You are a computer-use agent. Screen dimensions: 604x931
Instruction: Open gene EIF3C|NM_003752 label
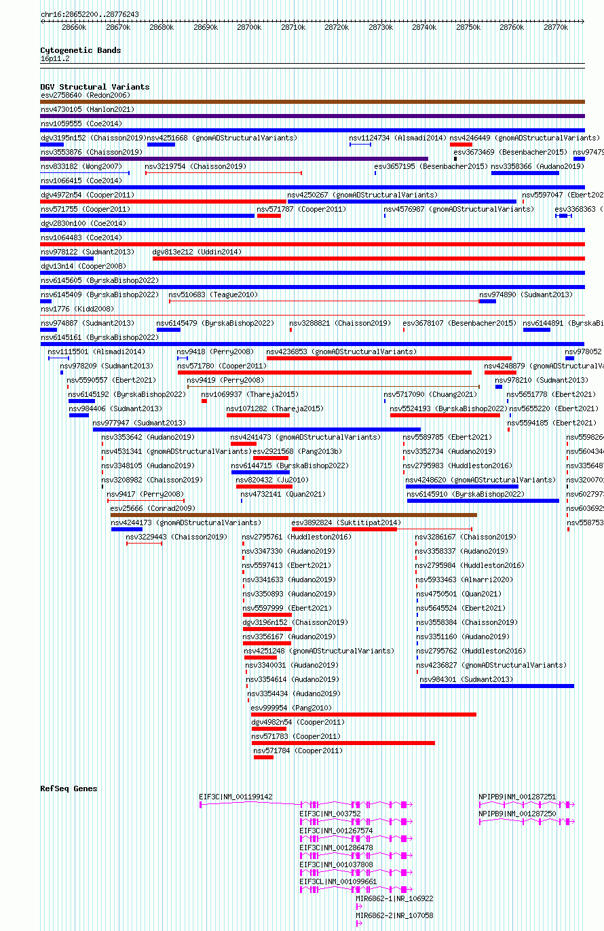331,814
